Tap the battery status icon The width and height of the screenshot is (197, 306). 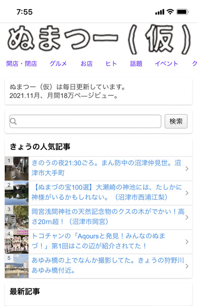(x=182, y=12)
